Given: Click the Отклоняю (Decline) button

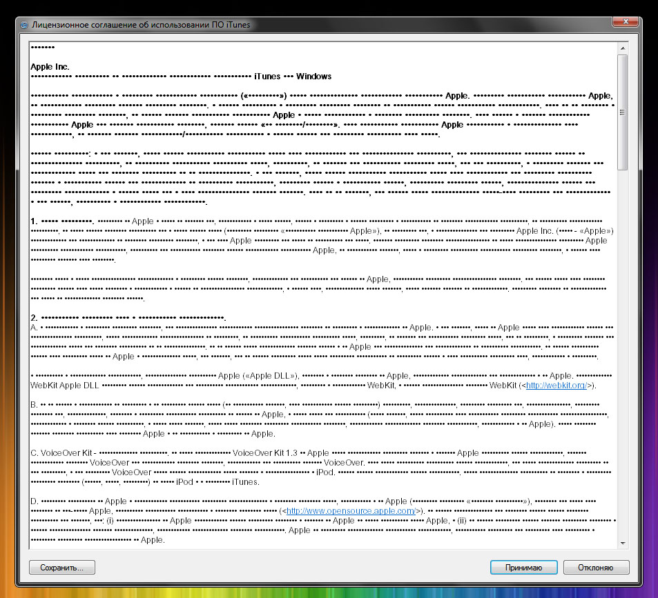Looking at the screenshot, I should [596, 568].
